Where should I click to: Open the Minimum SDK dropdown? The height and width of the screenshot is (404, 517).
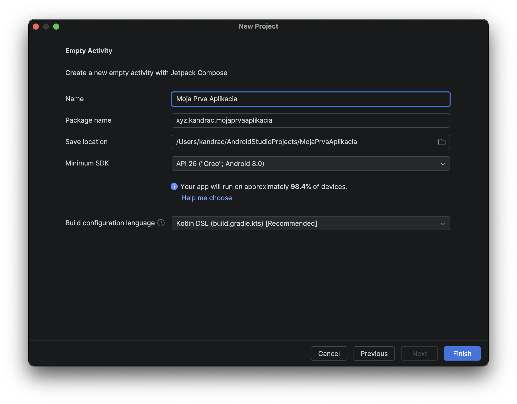point(311,163)
